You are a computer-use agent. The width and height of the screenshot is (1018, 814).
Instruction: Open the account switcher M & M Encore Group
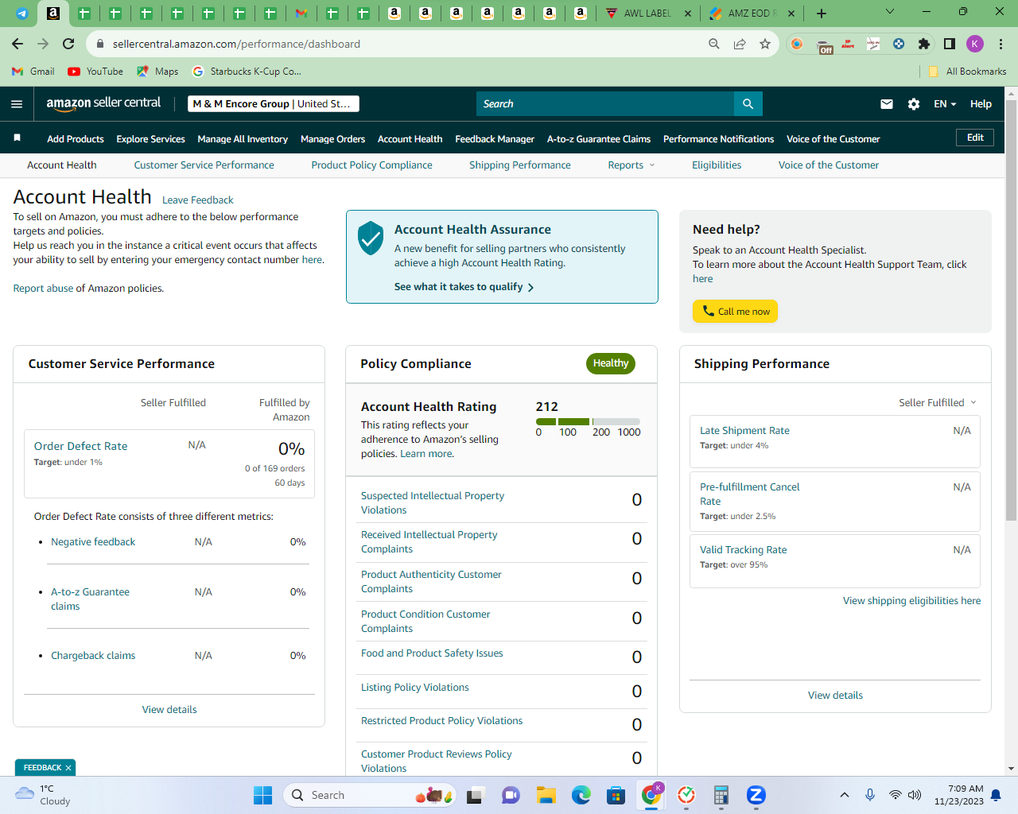(274, 104)
